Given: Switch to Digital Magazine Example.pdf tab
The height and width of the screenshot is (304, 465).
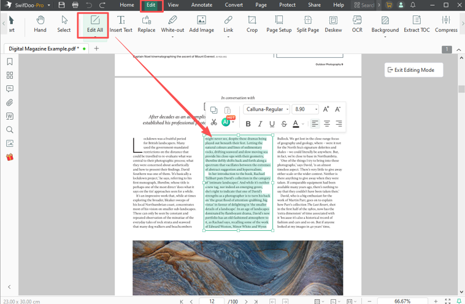Looking at the screenshot, I should (45, 49).
